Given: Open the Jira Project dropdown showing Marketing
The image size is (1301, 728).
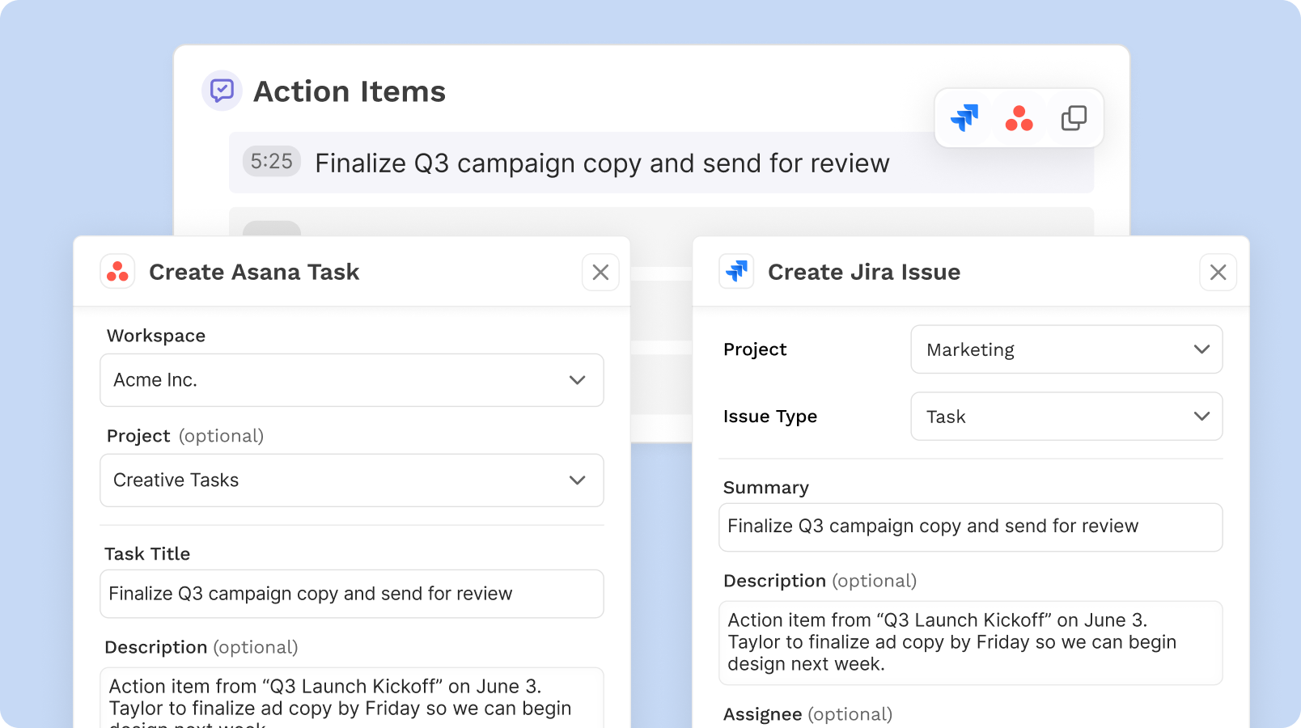Looking at the screenshot, I should tap(1066, 349).
